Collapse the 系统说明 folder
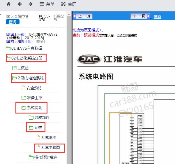This screenshot has width=175, height=164. coord(34,108)
